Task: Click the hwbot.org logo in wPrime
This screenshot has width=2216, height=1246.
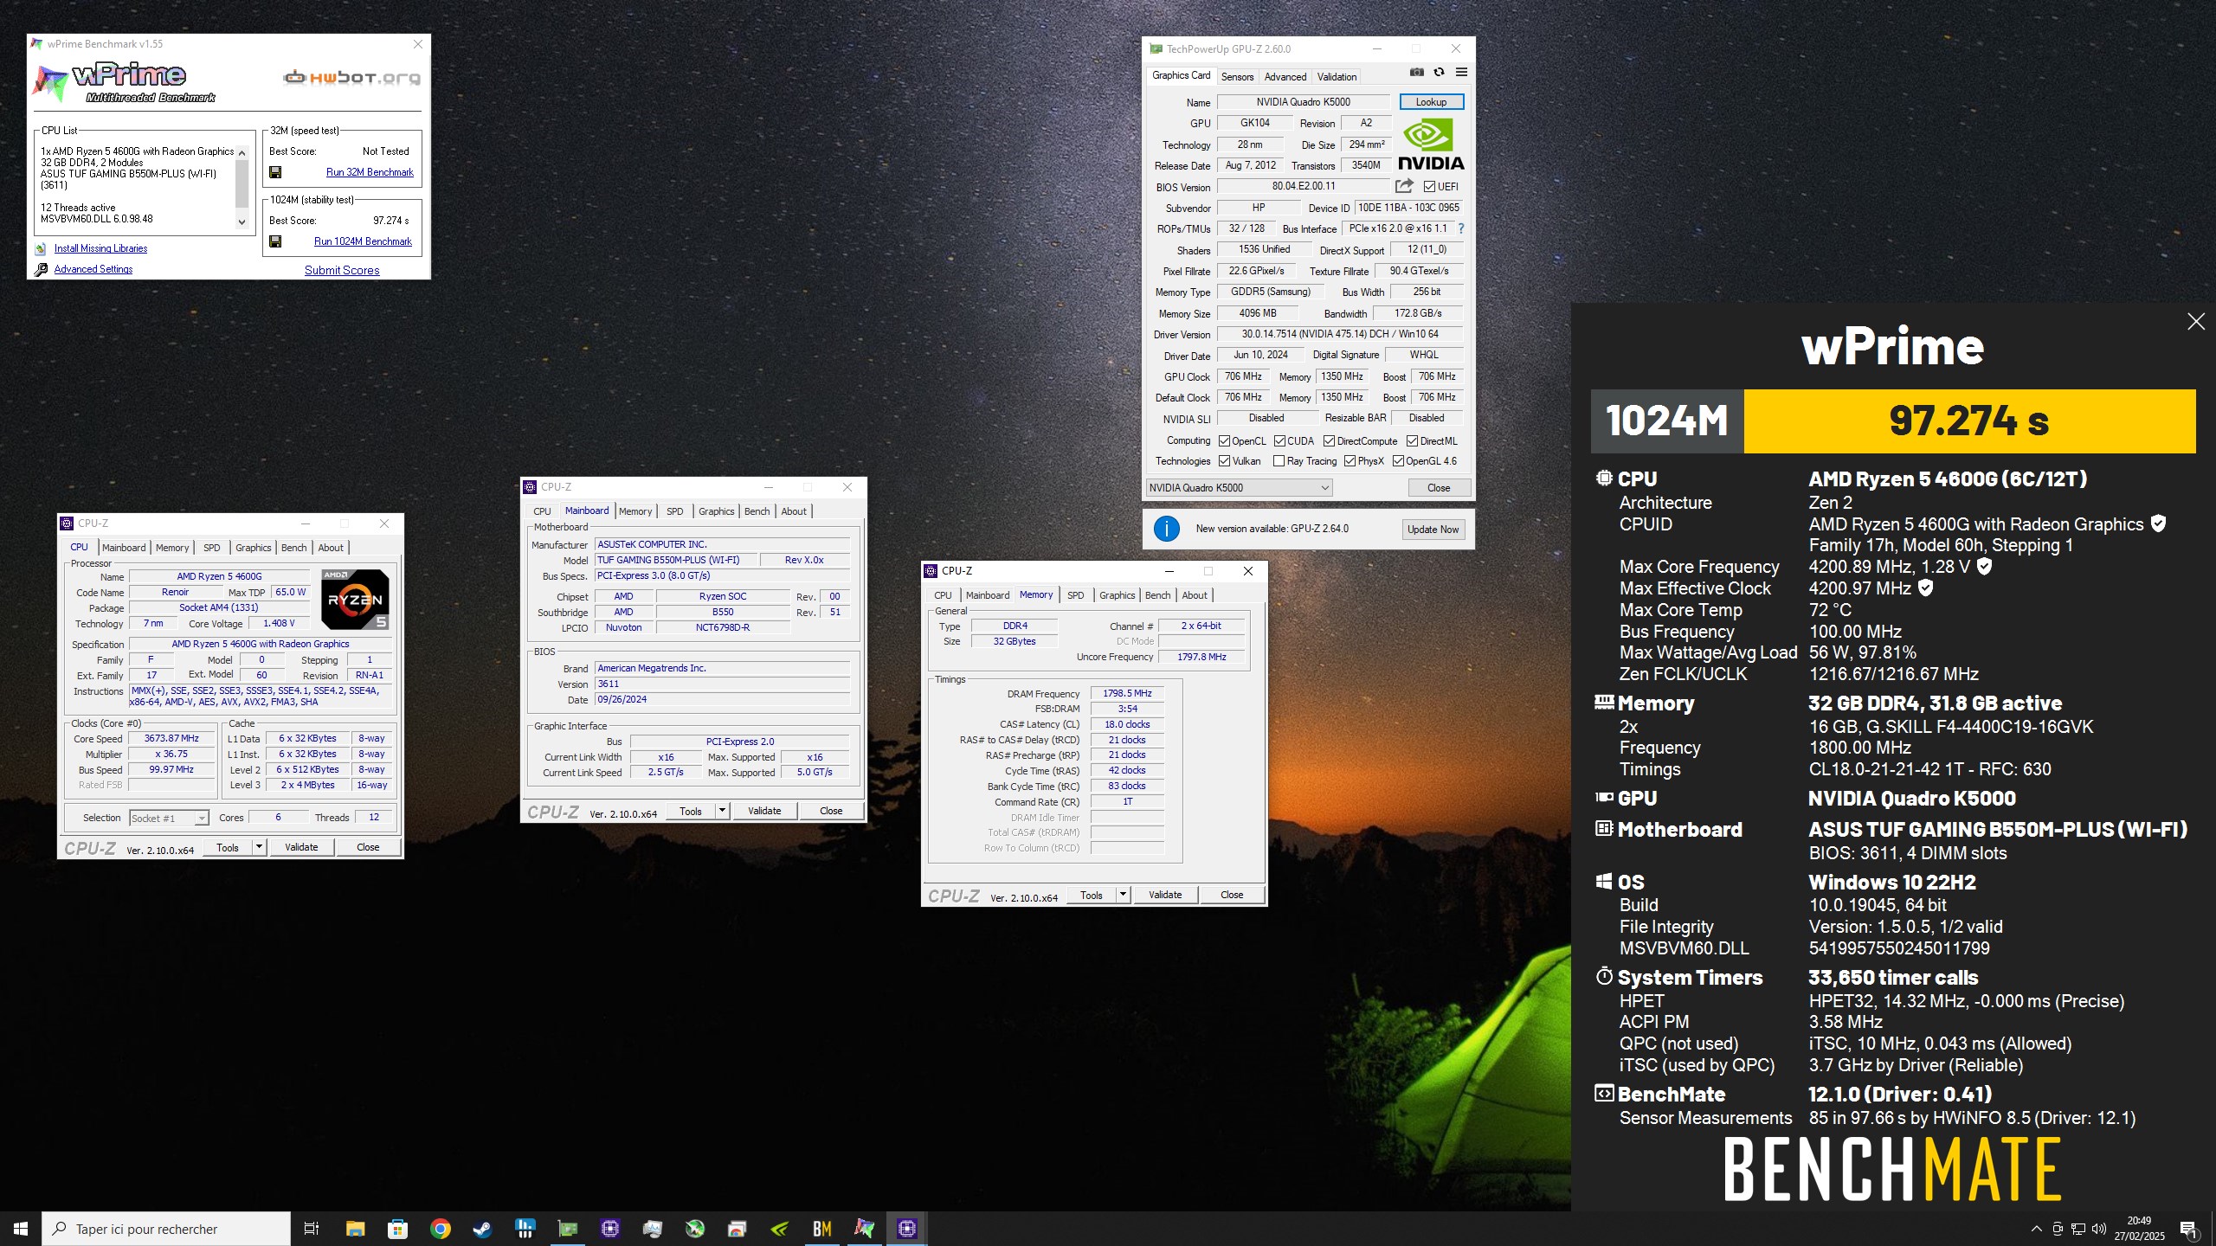Action: 352,78
